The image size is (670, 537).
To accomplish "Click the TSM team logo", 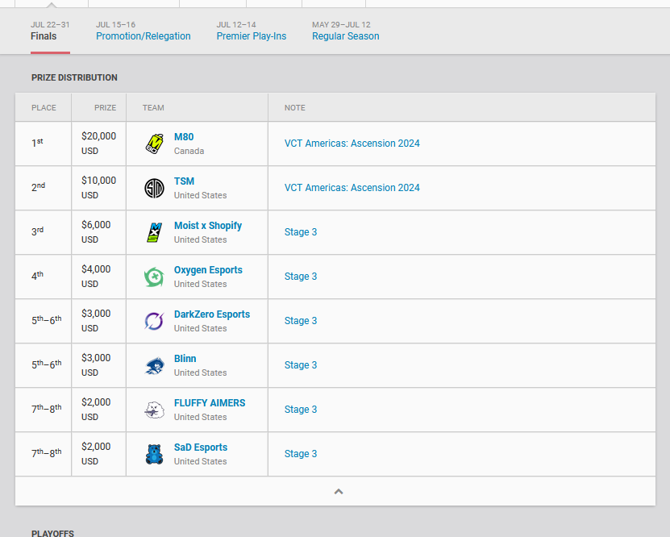I will click(x=154, y=188).
